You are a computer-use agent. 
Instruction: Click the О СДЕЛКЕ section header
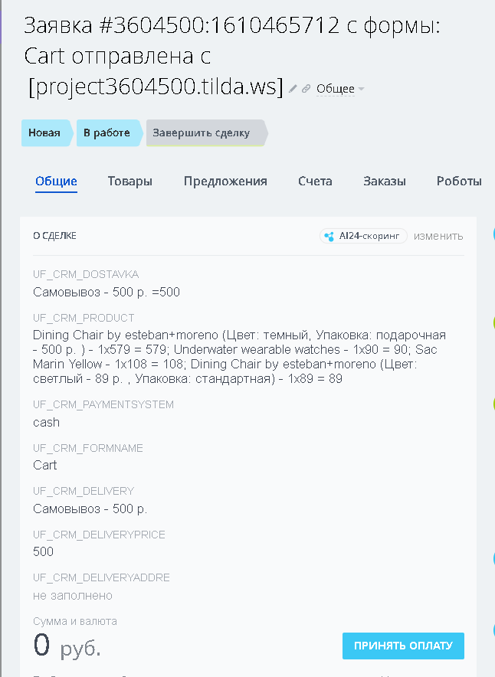pos(55,236)
